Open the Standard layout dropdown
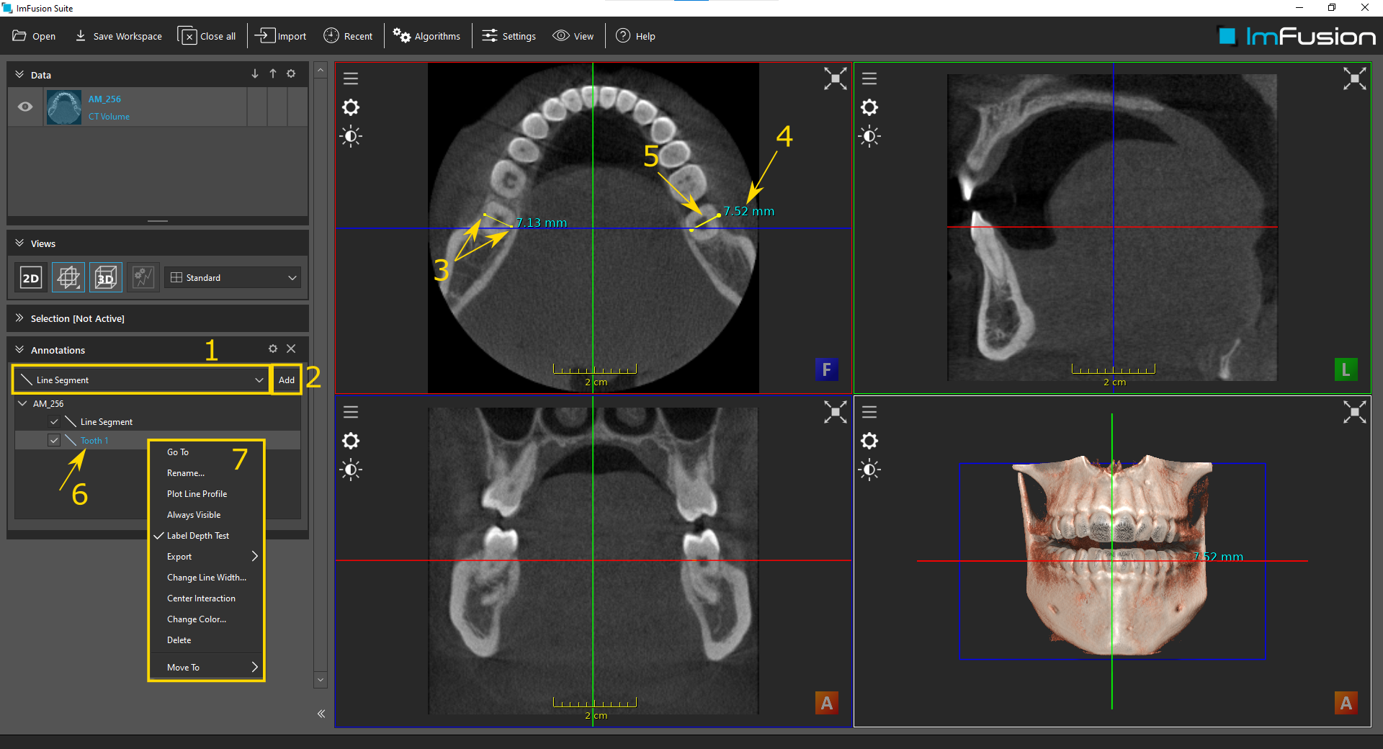This screenshot has width=1383, height=749. 233,277
